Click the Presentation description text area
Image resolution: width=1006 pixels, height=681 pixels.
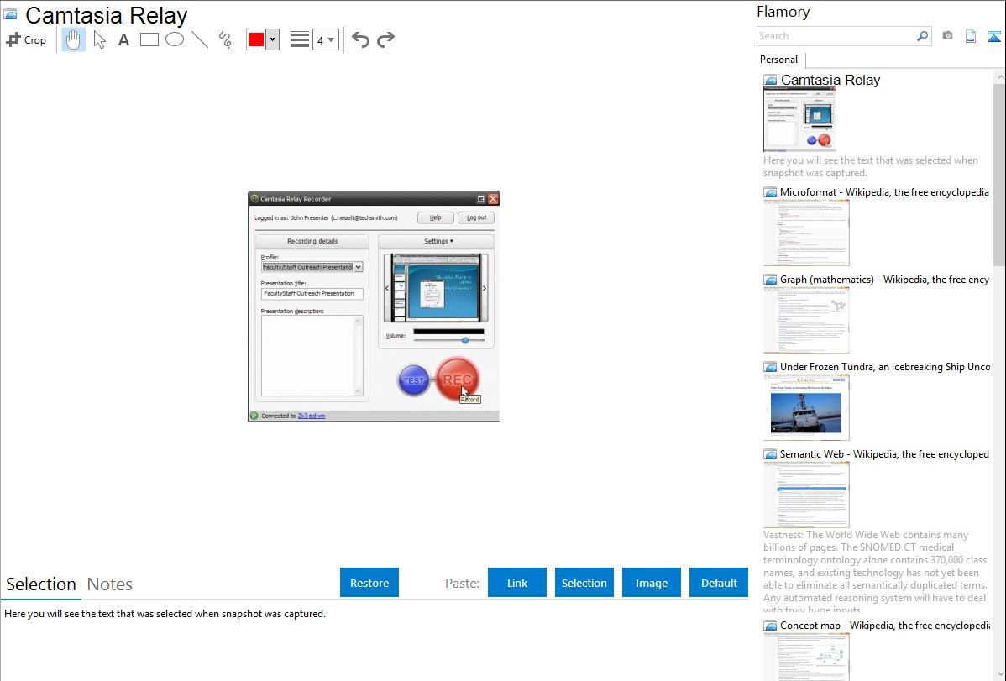tap(312, 355)
